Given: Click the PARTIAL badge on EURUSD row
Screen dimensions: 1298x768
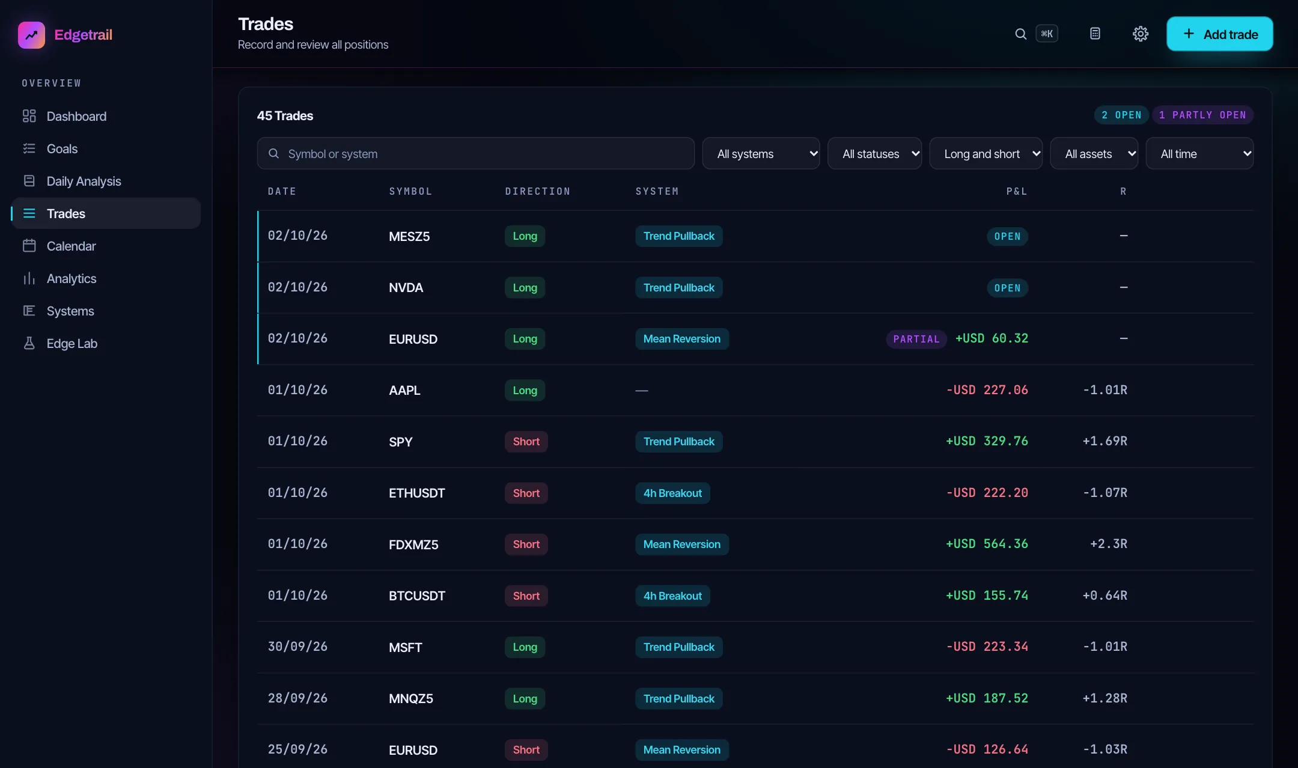Looking at the screenshot, I should click(916, 339).
